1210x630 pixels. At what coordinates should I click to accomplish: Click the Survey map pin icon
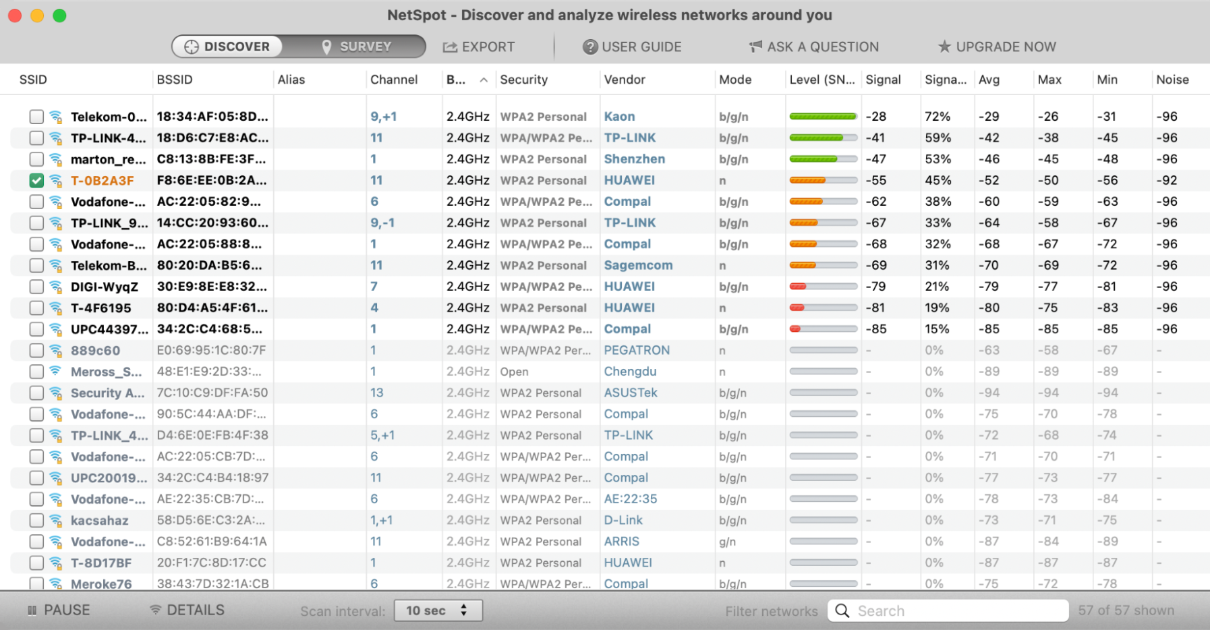[326, 47]
